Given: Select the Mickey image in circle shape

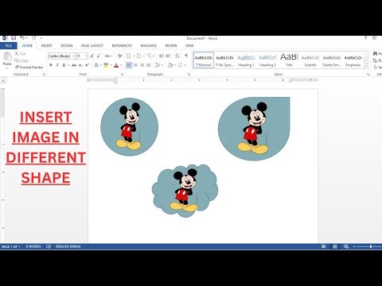Looking at the screenshot, I should (130, 127).
